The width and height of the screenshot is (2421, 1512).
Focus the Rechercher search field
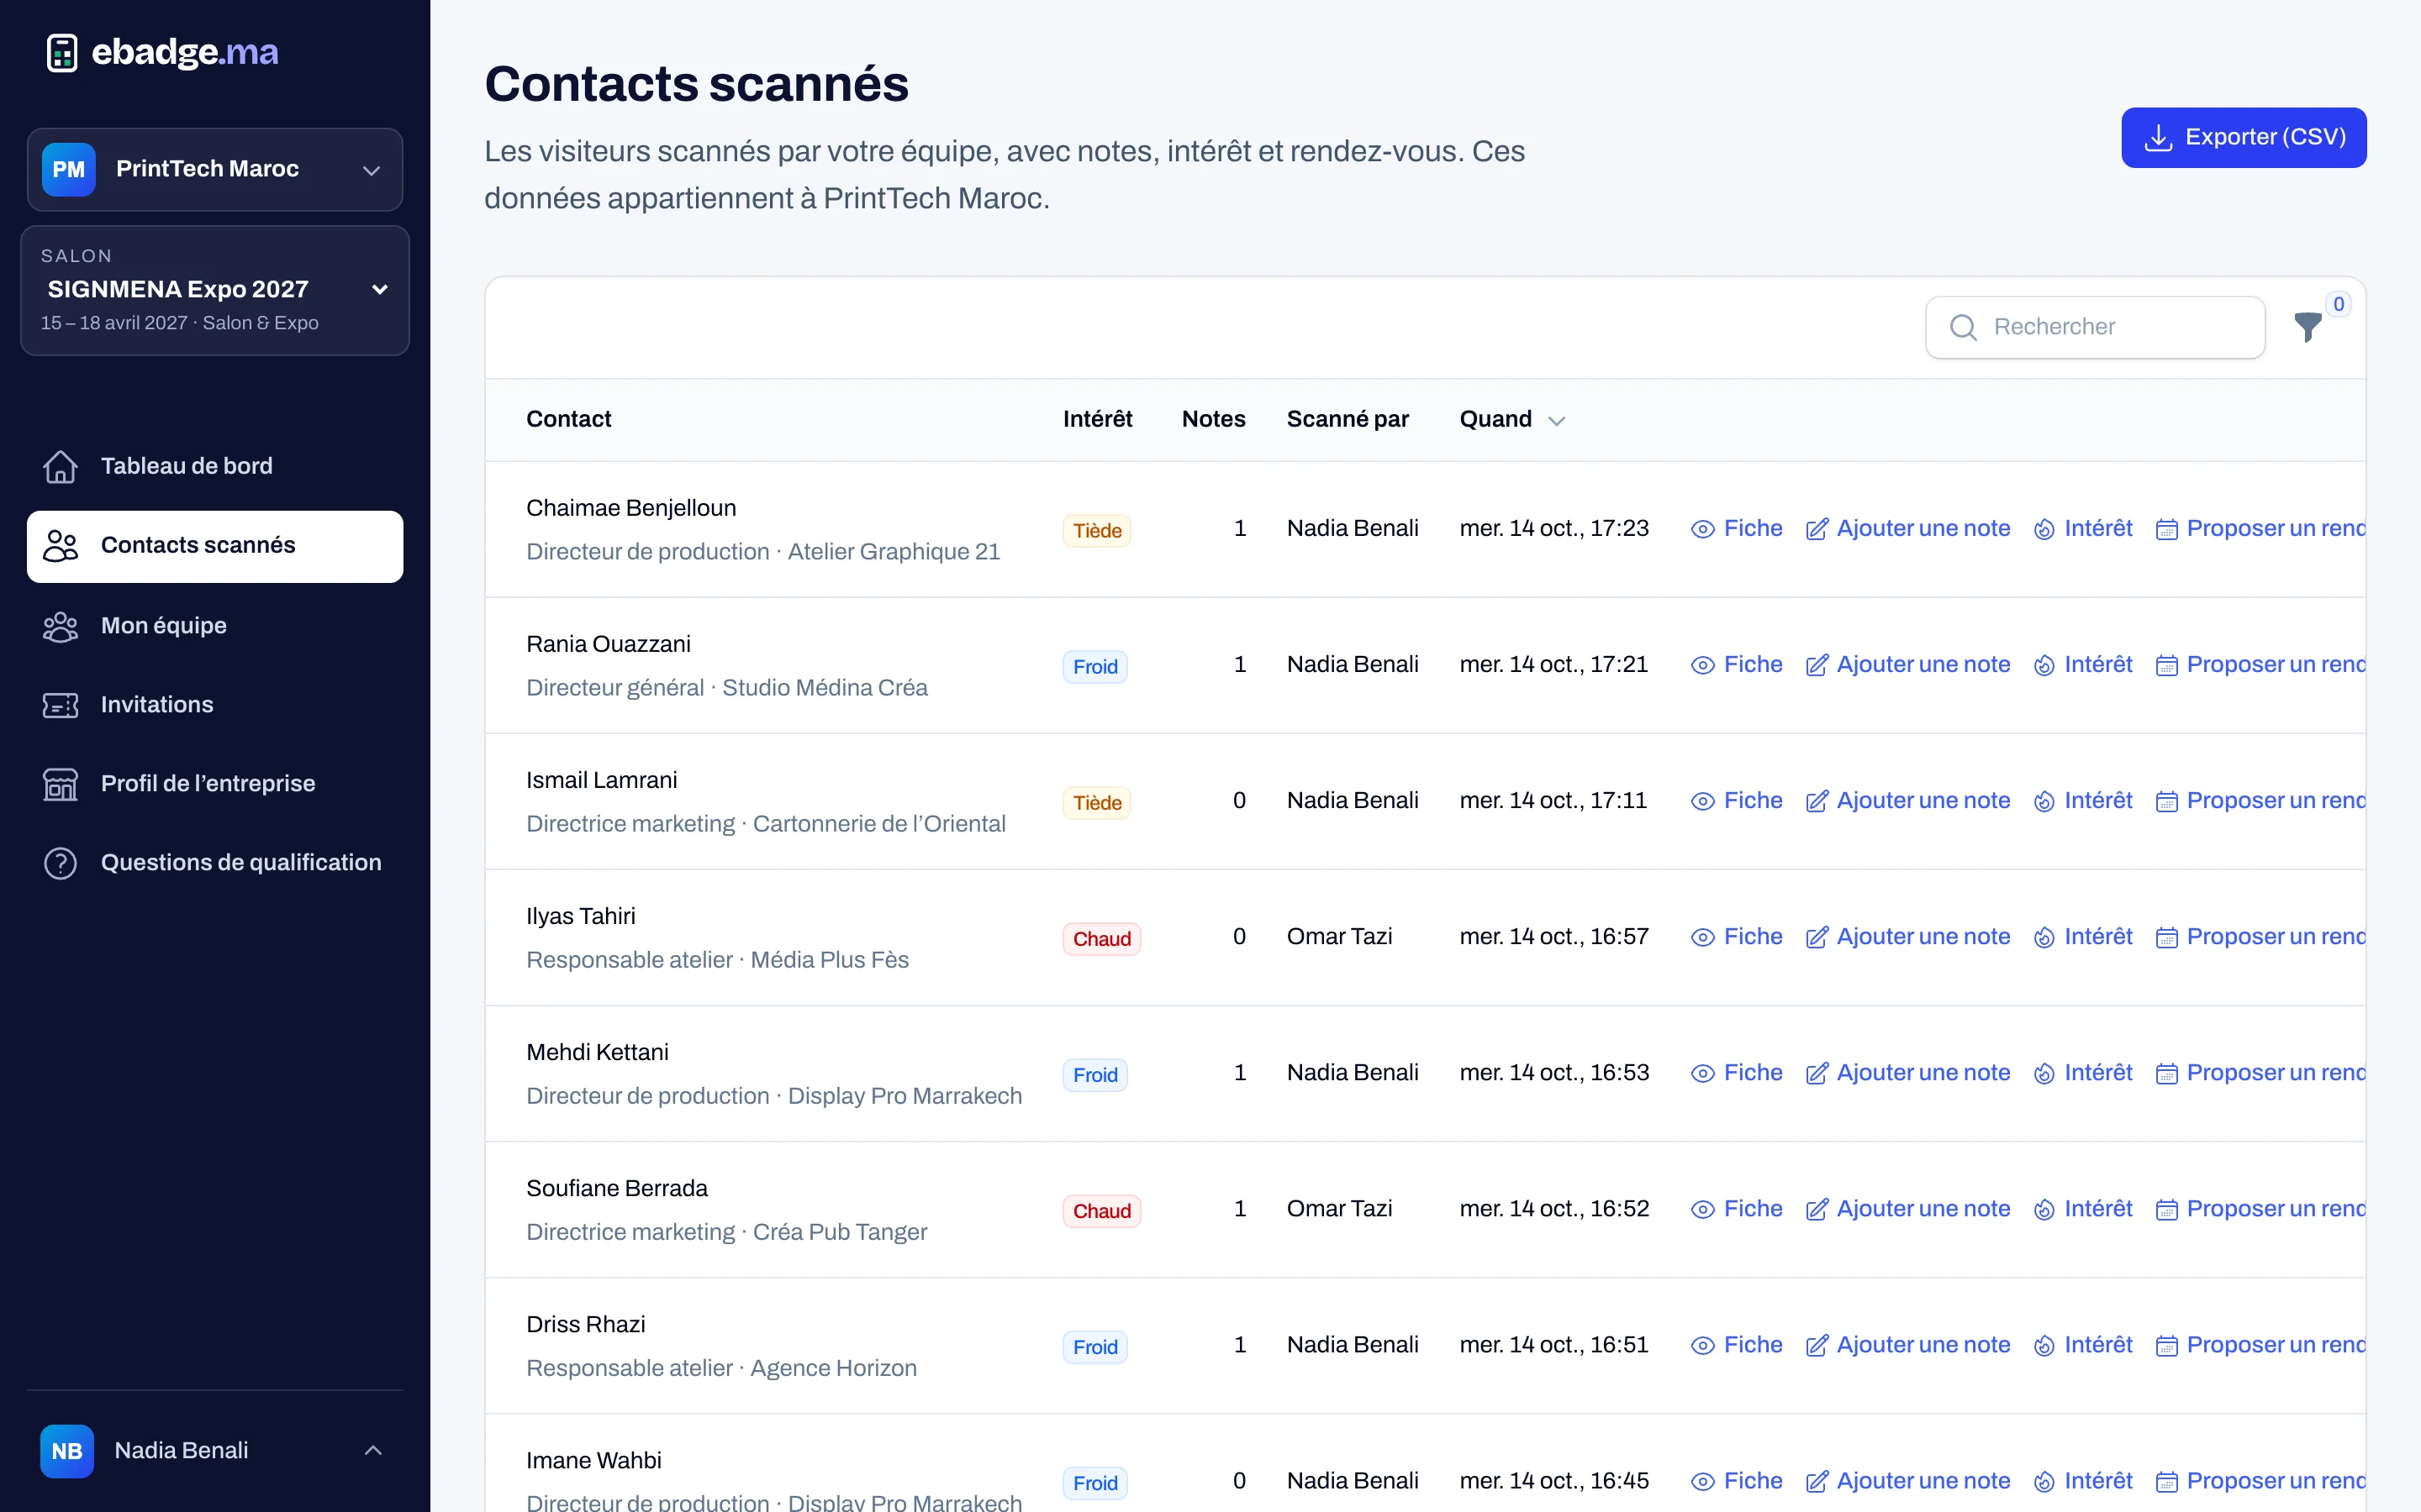coord(2095,327)
